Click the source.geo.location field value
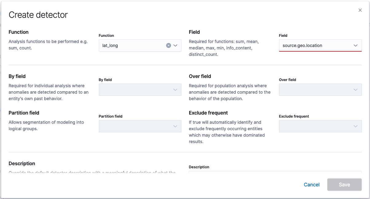This screenshot has height=199, width=370. click(x=302, y=45)
